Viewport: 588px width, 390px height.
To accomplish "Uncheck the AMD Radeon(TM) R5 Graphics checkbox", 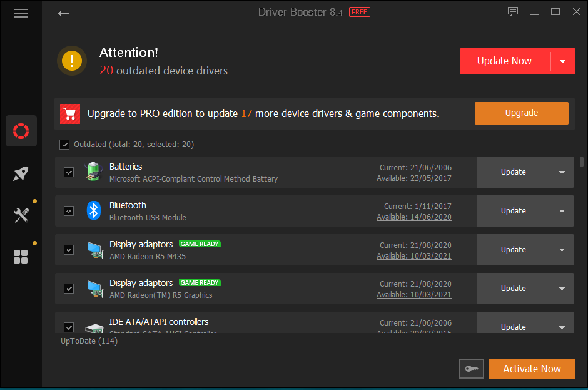I will tap(69, 289).
